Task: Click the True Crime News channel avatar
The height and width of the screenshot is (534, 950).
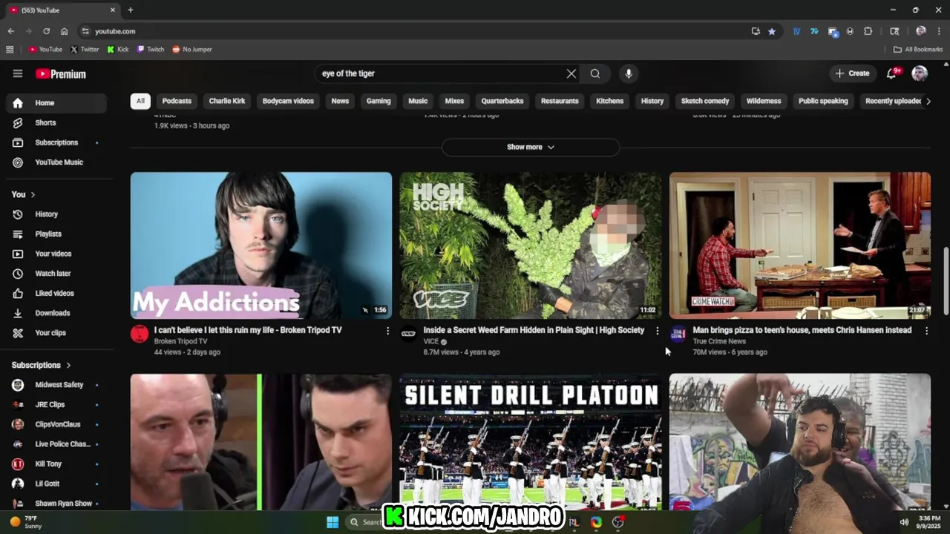Action: [678, 334]
